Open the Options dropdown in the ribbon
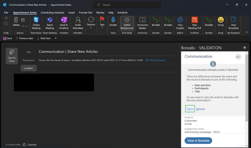The width and height of the screenshot is (251, 148). click(91, 23)
